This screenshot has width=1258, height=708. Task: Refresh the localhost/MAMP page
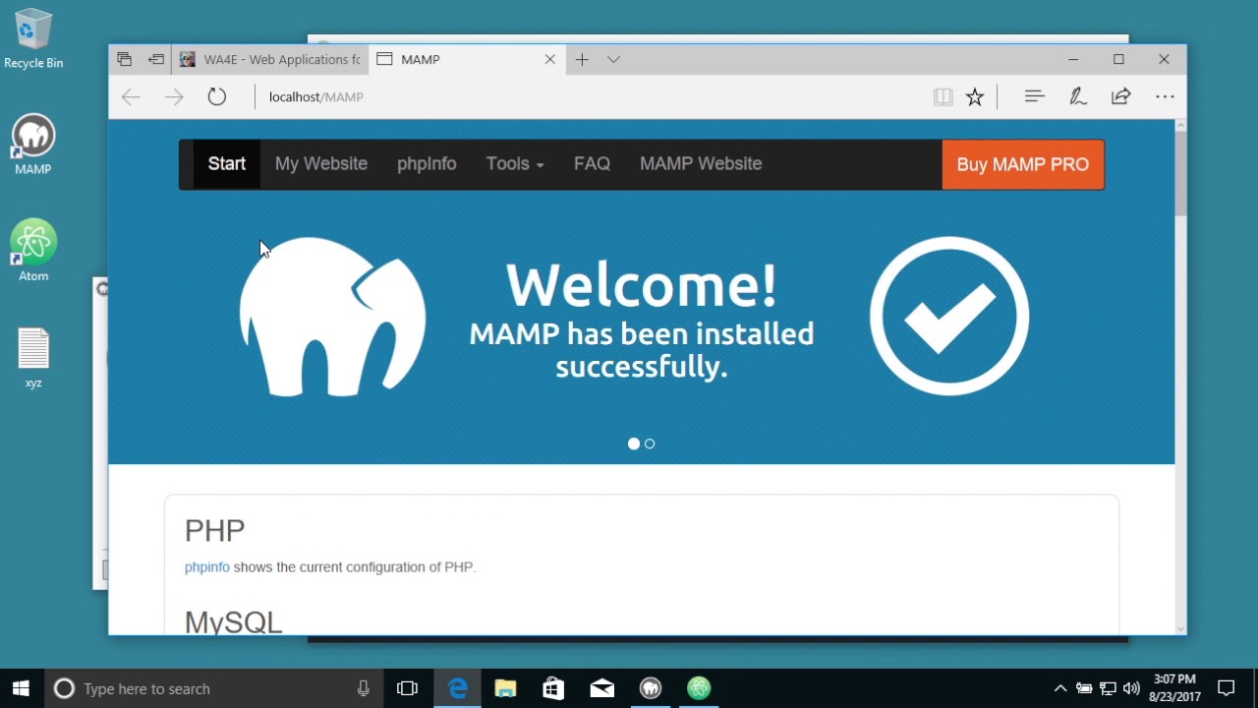pos(217,96)
